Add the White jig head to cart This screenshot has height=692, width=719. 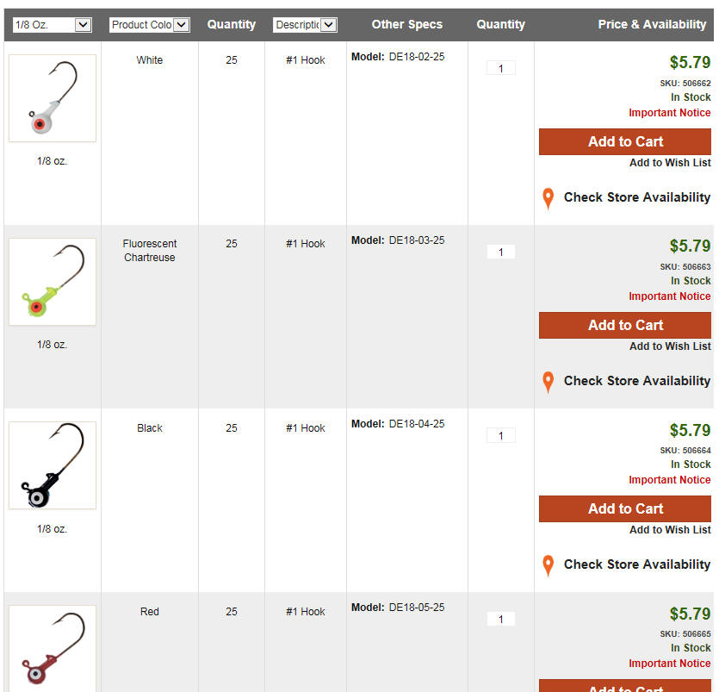(625, 141)
